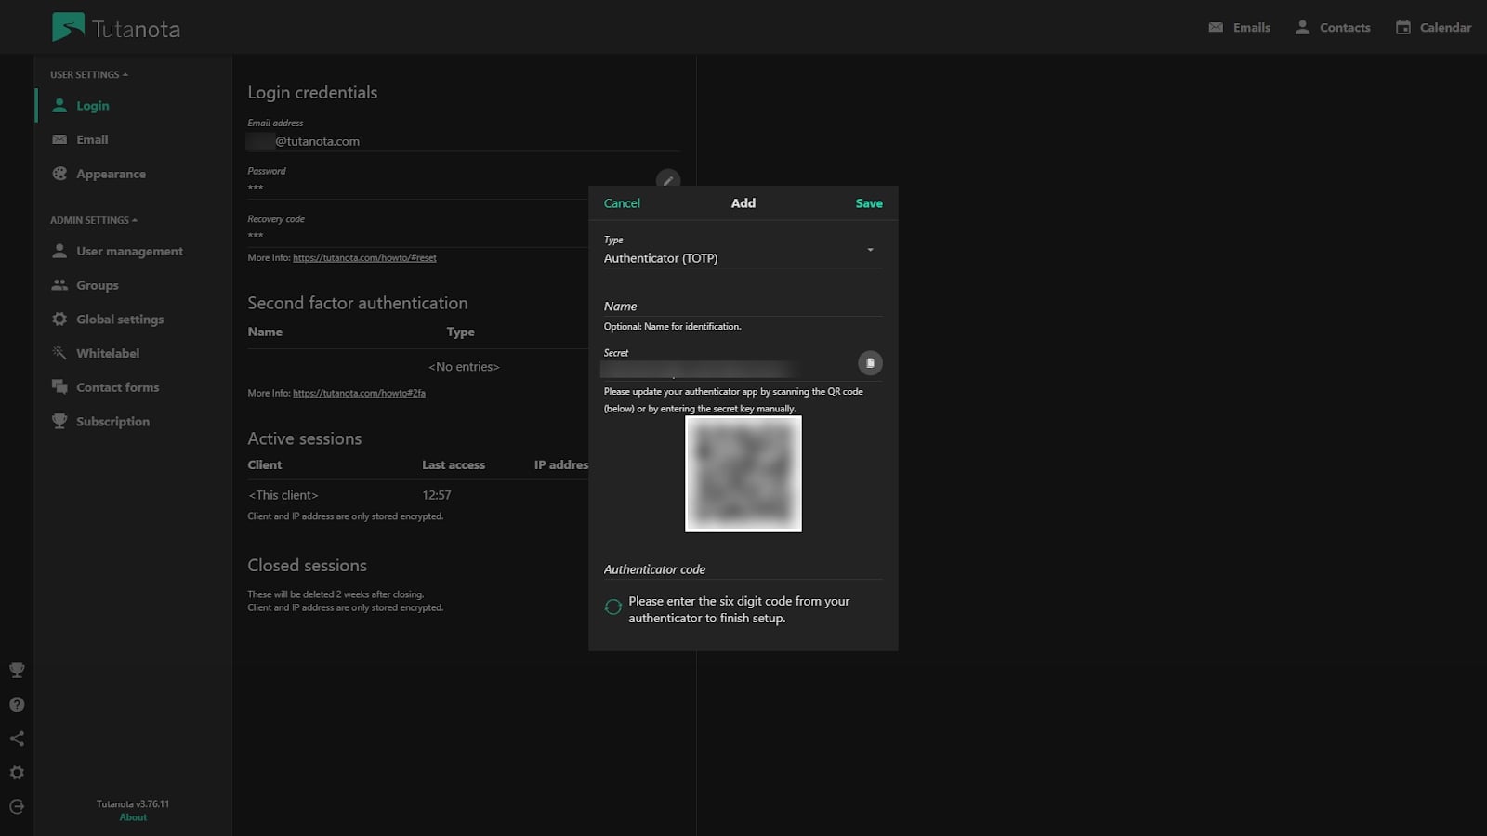The width and height of the screenshot is (1487, 836).
Task: Cancel adding the authenticator
Action: [x=622, y=202]
